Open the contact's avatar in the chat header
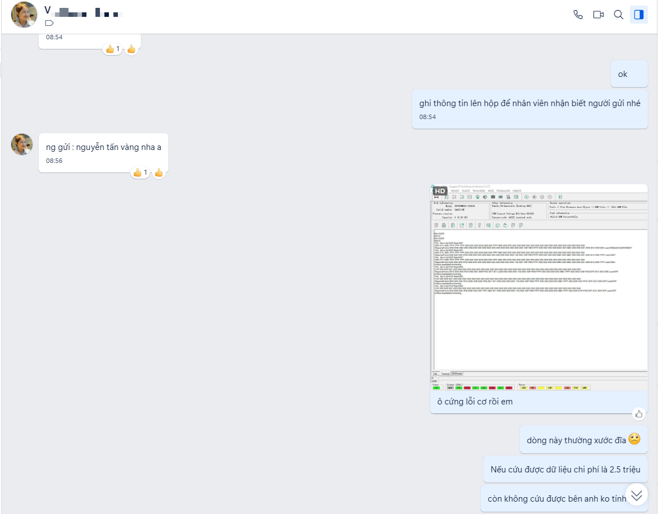This screenshot has width=658, height=514. click(24, 15)
